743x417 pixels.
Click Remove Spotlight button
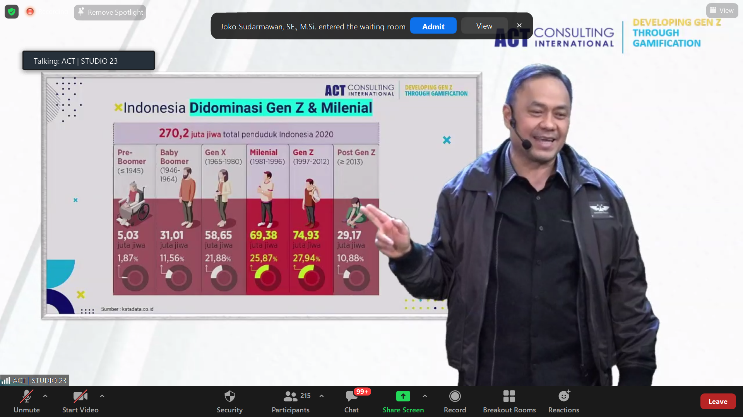(x=110, y=12)
